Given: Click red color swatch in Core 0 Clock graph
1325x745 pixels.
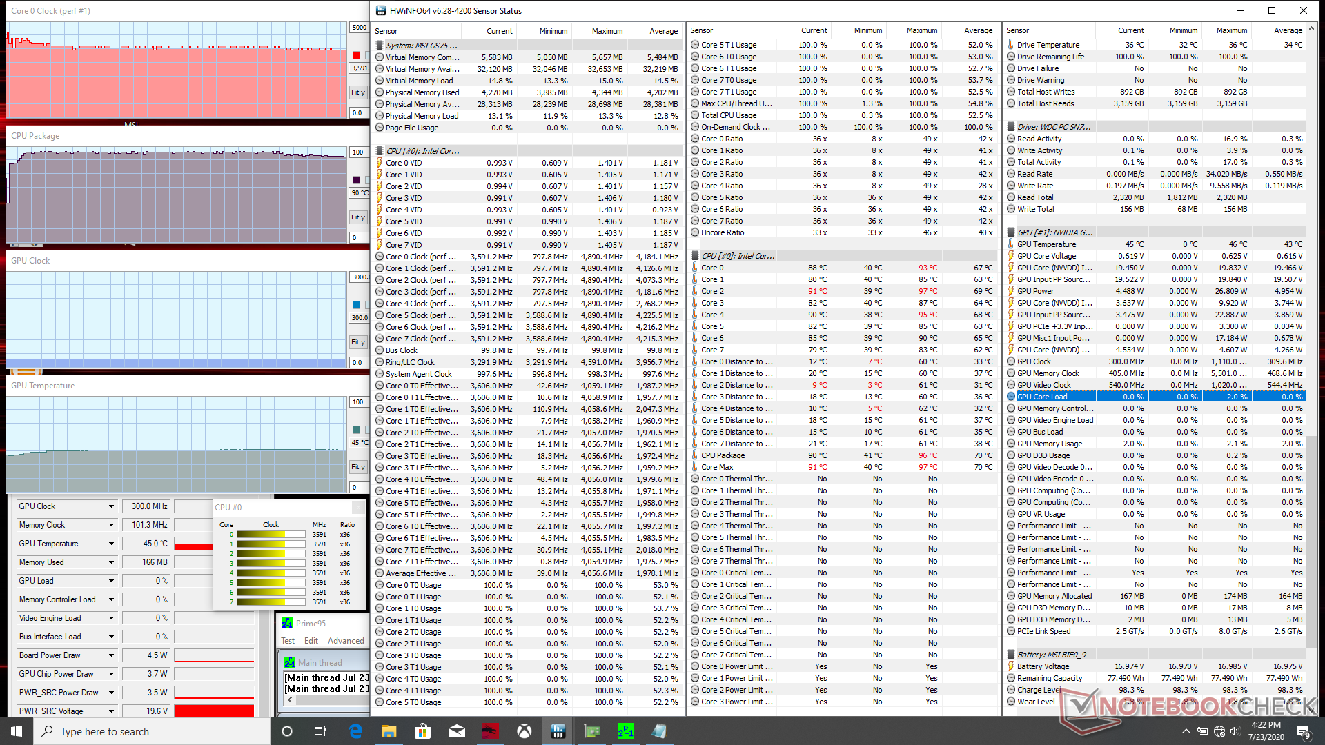Looking at the screenshot, I should [x=357, y=55].
